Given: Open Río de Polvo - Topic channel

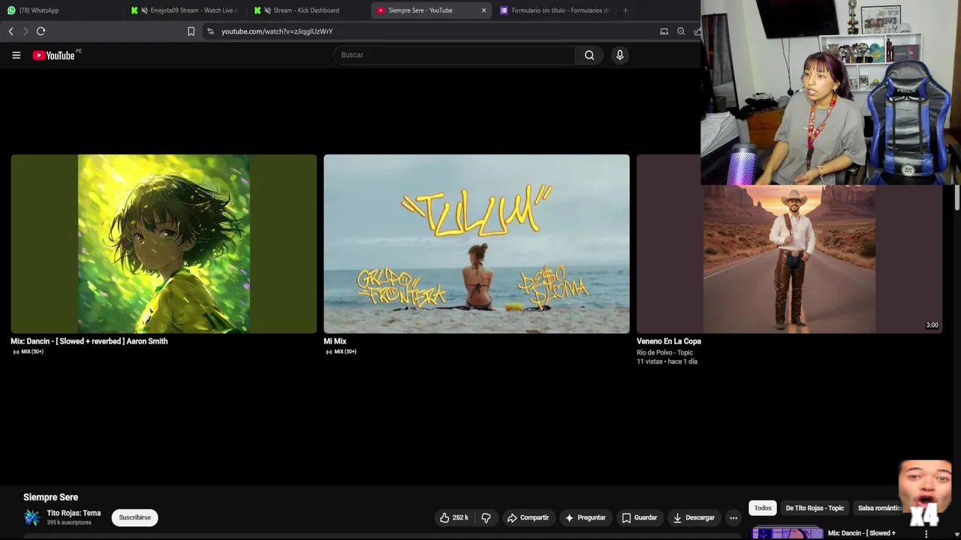Looking at the screenshot, I should pyautogui.click(x=664, y=352).
